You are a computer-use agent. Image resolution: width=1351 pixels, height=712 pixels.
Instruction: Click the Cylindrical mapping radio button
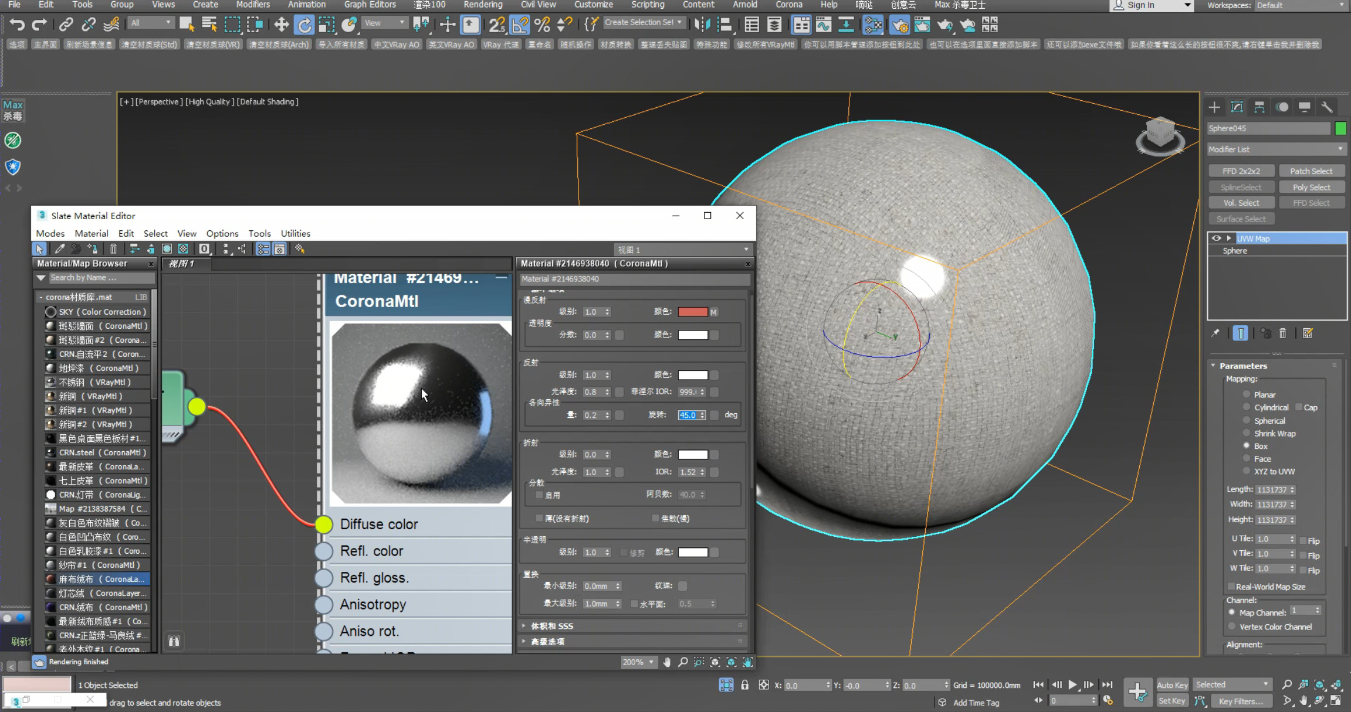click(1247, 408)
